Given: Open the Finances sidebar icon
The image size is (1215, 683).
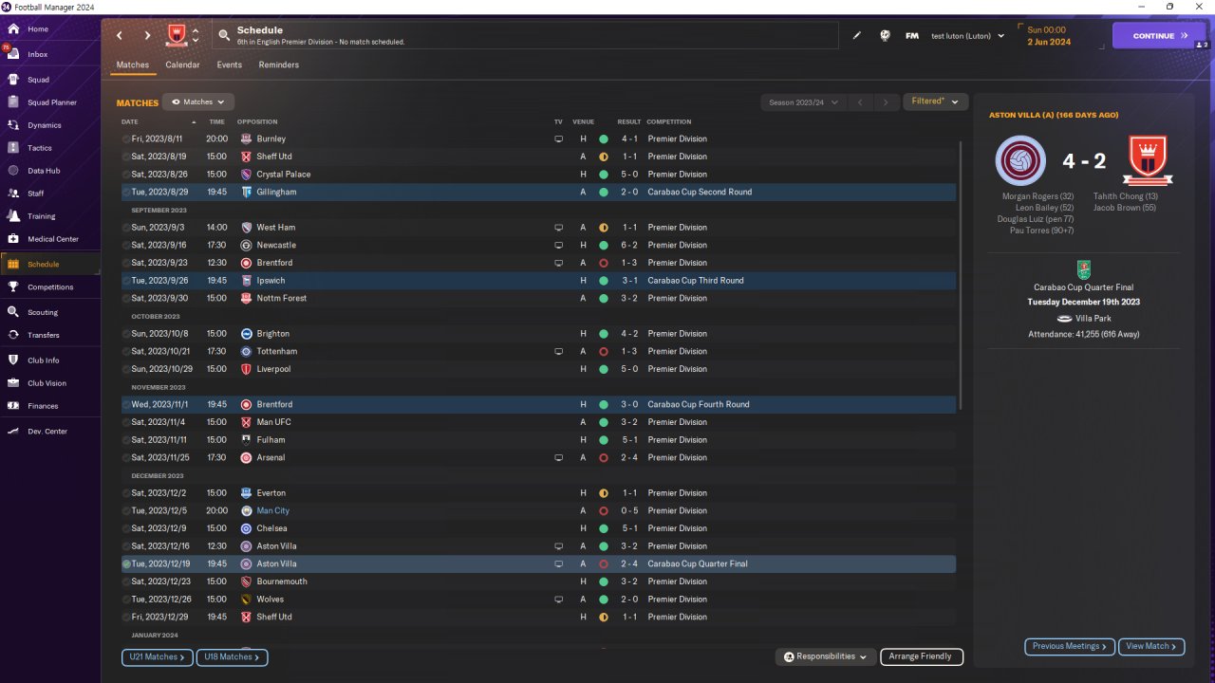Looking at the screenshot, I should pos(13,406).
